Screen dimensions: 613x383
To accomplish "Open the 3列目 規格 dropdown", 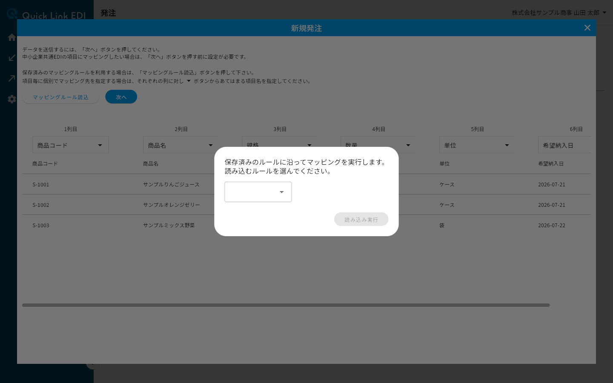I will click(x=279, y=142).
